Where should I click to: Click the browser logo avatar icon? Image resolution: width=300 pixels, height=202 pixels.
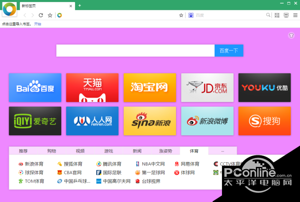tap(9, 9)
